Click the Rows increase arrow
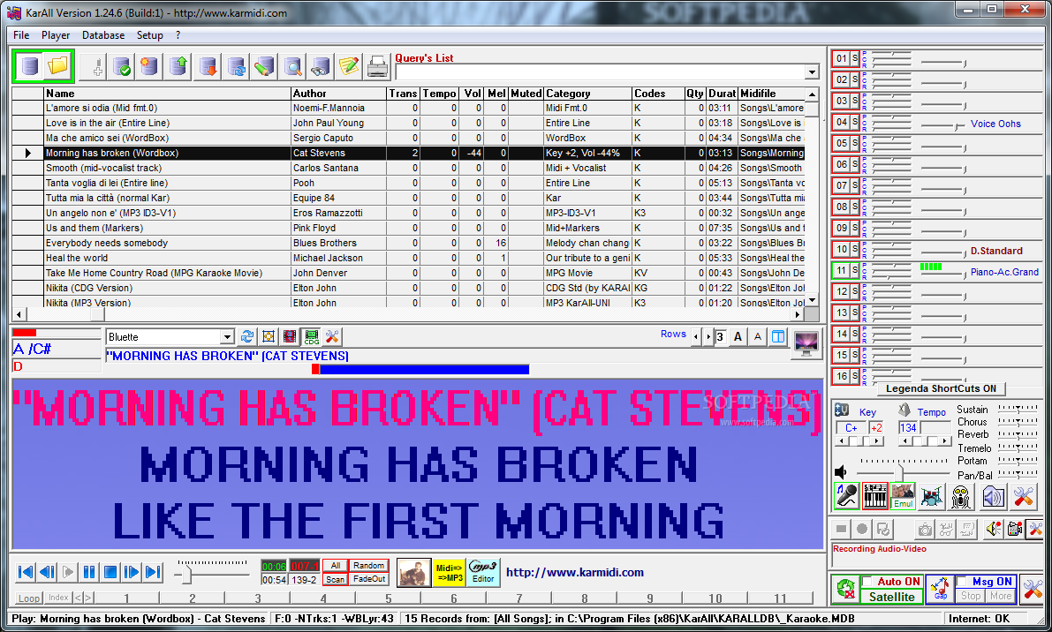The width and height of the screenshot is (1052, 632). (x=708, y=336)
